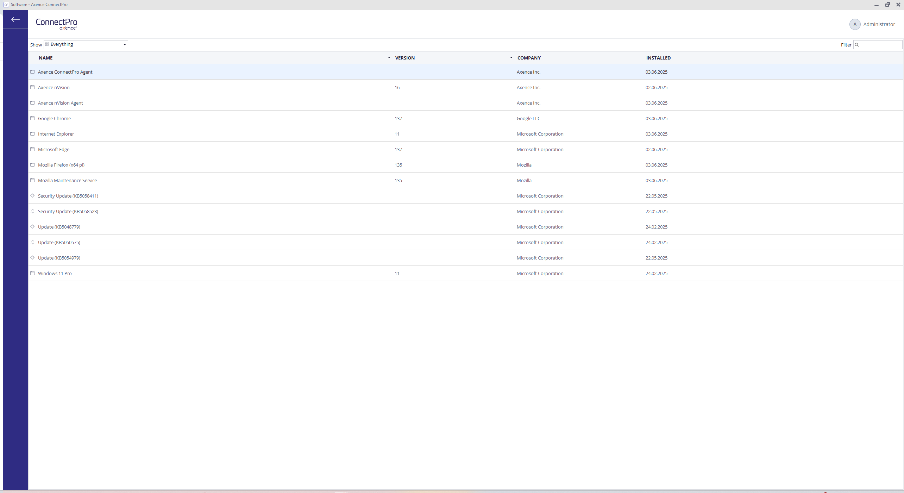The width and height of the screenshot is (904, 493).
Task: Open the Show Everything dropdown
Action: 86,44
